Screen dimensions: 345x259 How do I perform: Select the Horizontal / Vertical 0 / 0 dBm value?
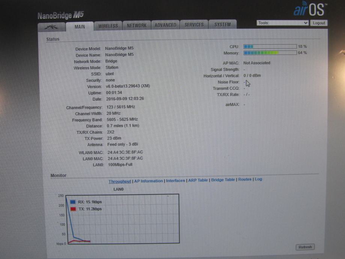[252, 75]
